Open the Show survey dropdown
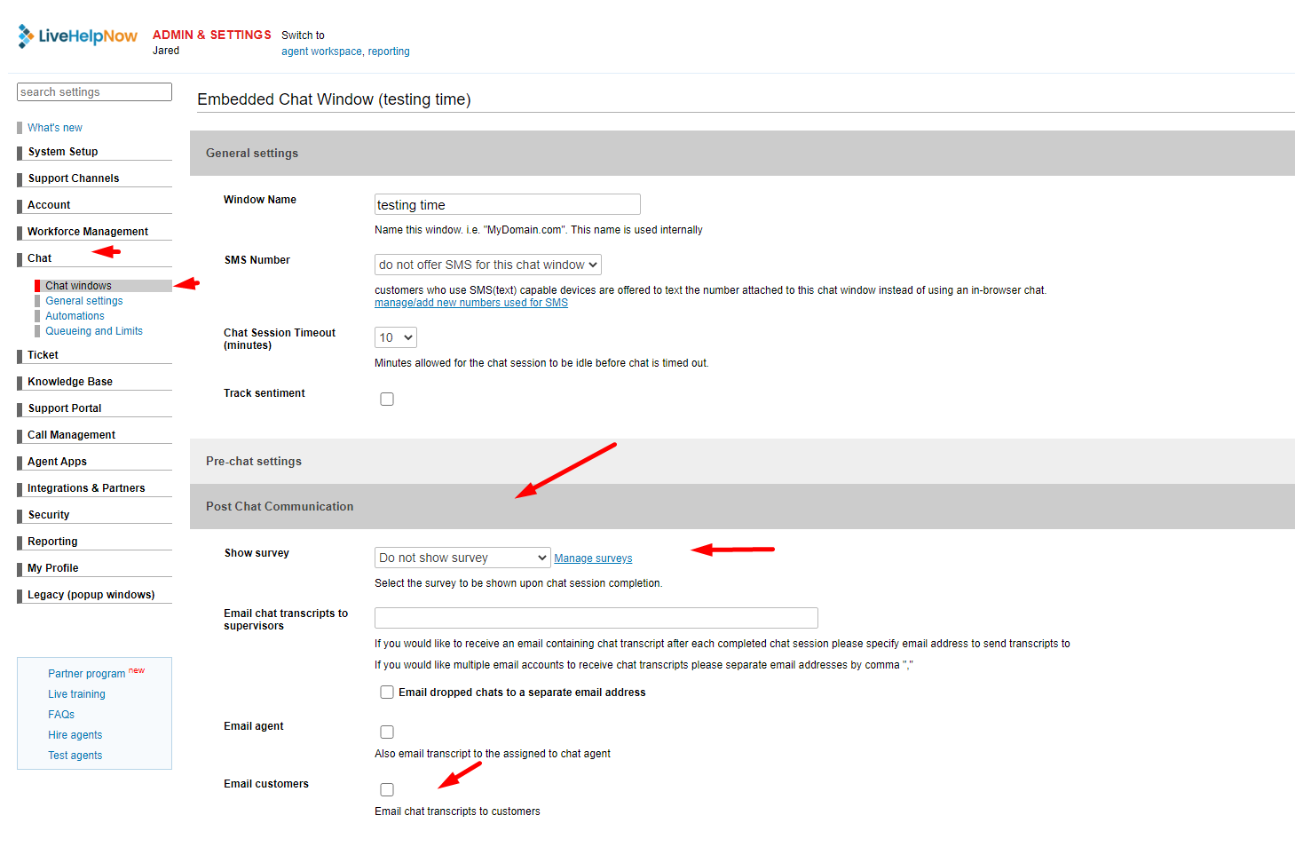Image resolution: width=1295 pixels, height=847 pixels. (462, 558)
